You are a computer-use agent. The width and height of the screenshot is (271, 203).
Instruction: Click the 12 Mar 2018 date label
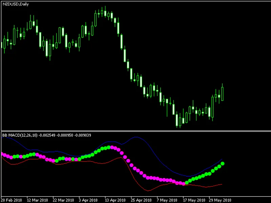click(x=38, y=200)
